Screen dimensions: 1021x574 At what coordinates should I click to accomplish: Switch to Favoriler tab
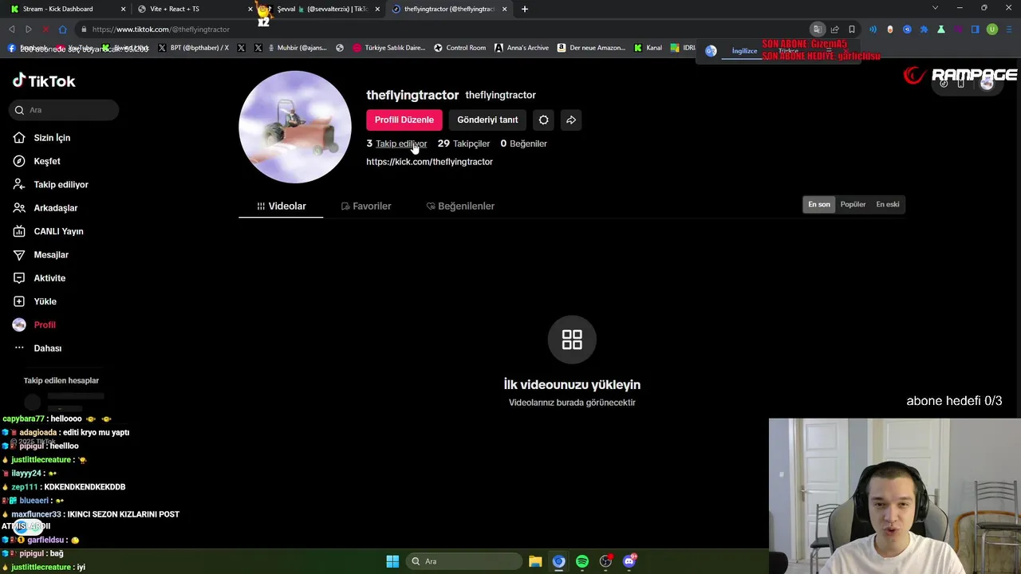point(366,206)
